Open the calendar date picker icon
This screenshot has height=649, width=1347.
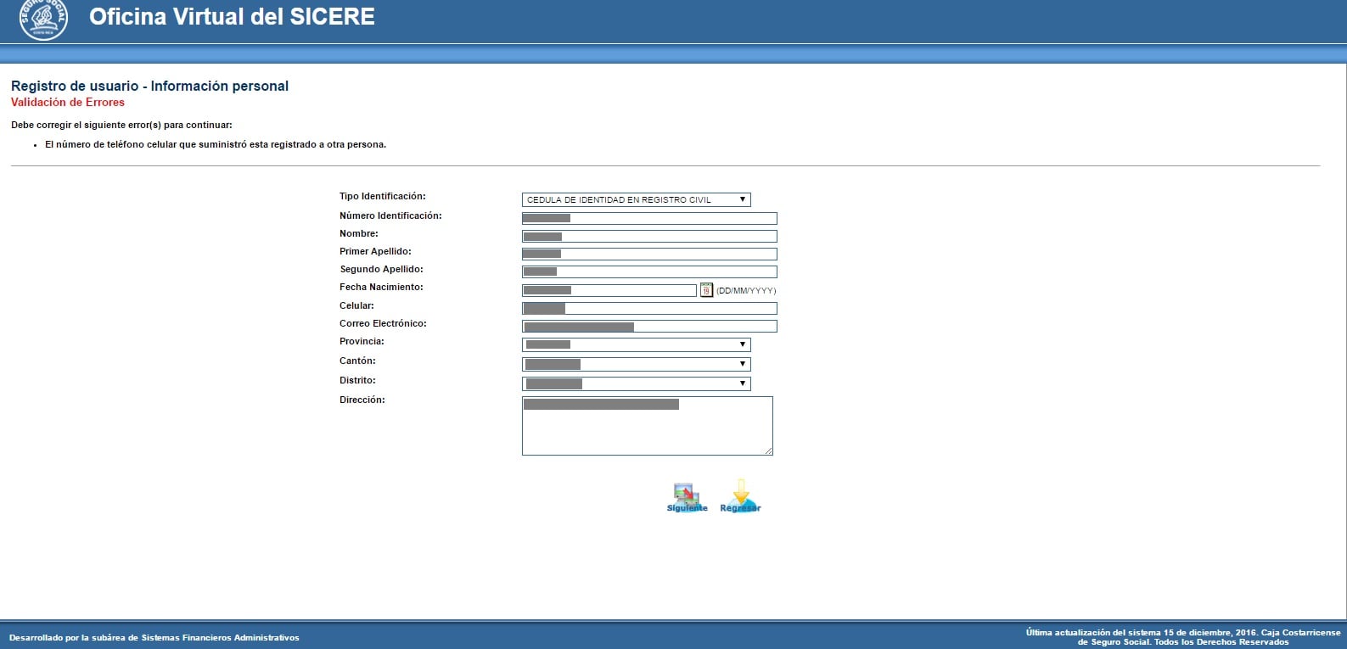pyautogui.click(x=706, y=290)
